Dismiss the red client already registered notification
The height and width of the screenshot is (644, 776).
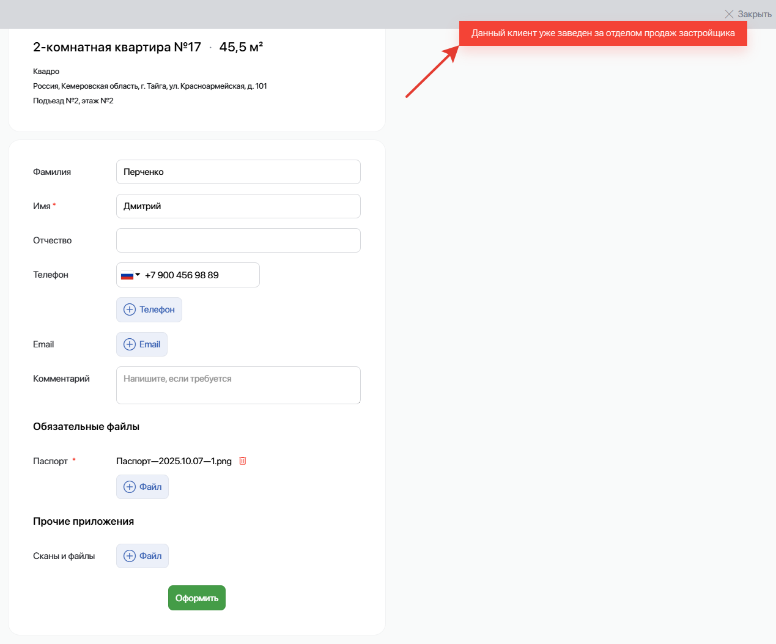[x=602, y=33]
